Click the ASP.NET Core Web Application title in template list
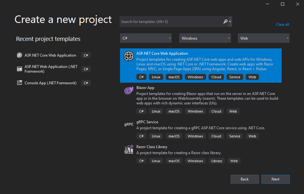The image size is (304, 194). coord(162,53)
